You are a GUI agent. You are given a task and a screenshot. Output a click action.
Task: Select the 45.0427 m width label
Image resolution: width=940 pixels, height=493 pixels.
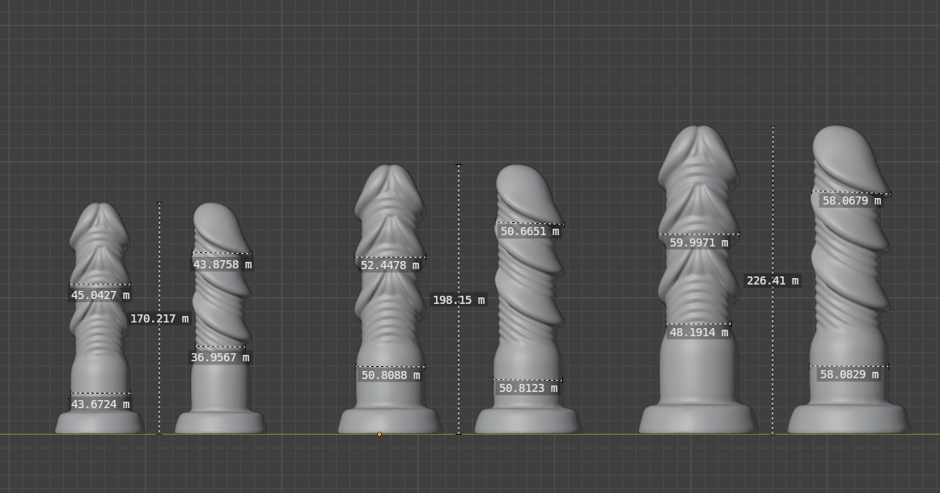[100, 295]
